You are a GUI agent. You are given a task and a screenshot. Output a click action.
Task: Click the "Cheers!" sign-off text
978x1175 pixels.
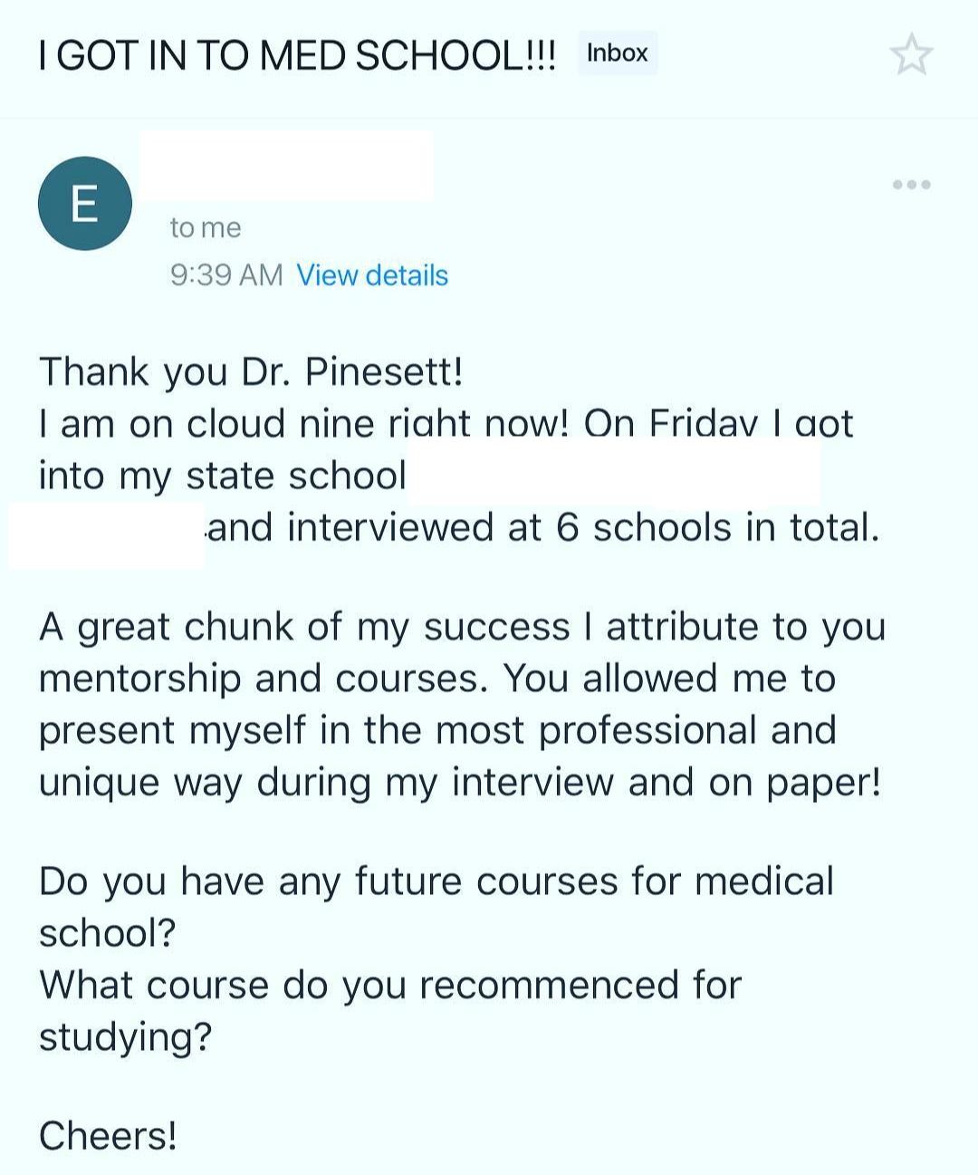pyautogui.click(x=108, y=1136)
